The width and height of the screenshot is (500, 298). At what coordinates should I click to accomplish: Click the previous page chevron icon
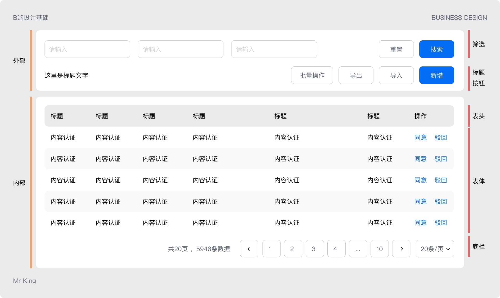(x=249, y=249)
